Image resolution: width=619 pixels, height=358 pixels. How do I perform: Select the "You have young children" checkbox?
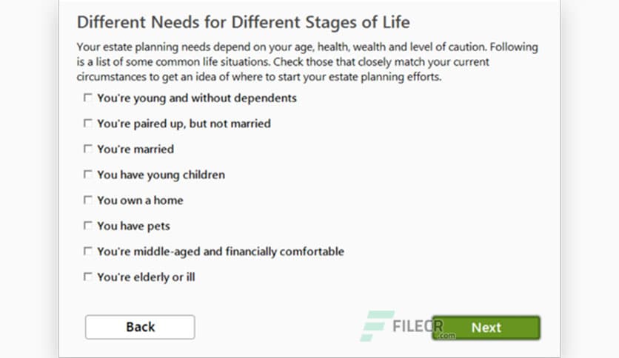(88, 175)
